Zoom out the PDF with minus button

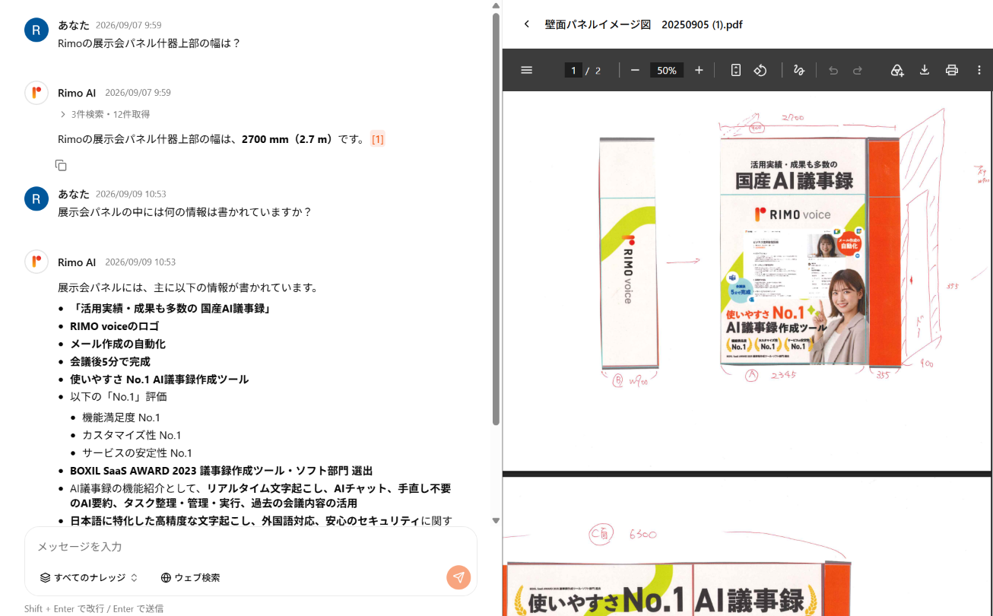[x=635, y=70]
